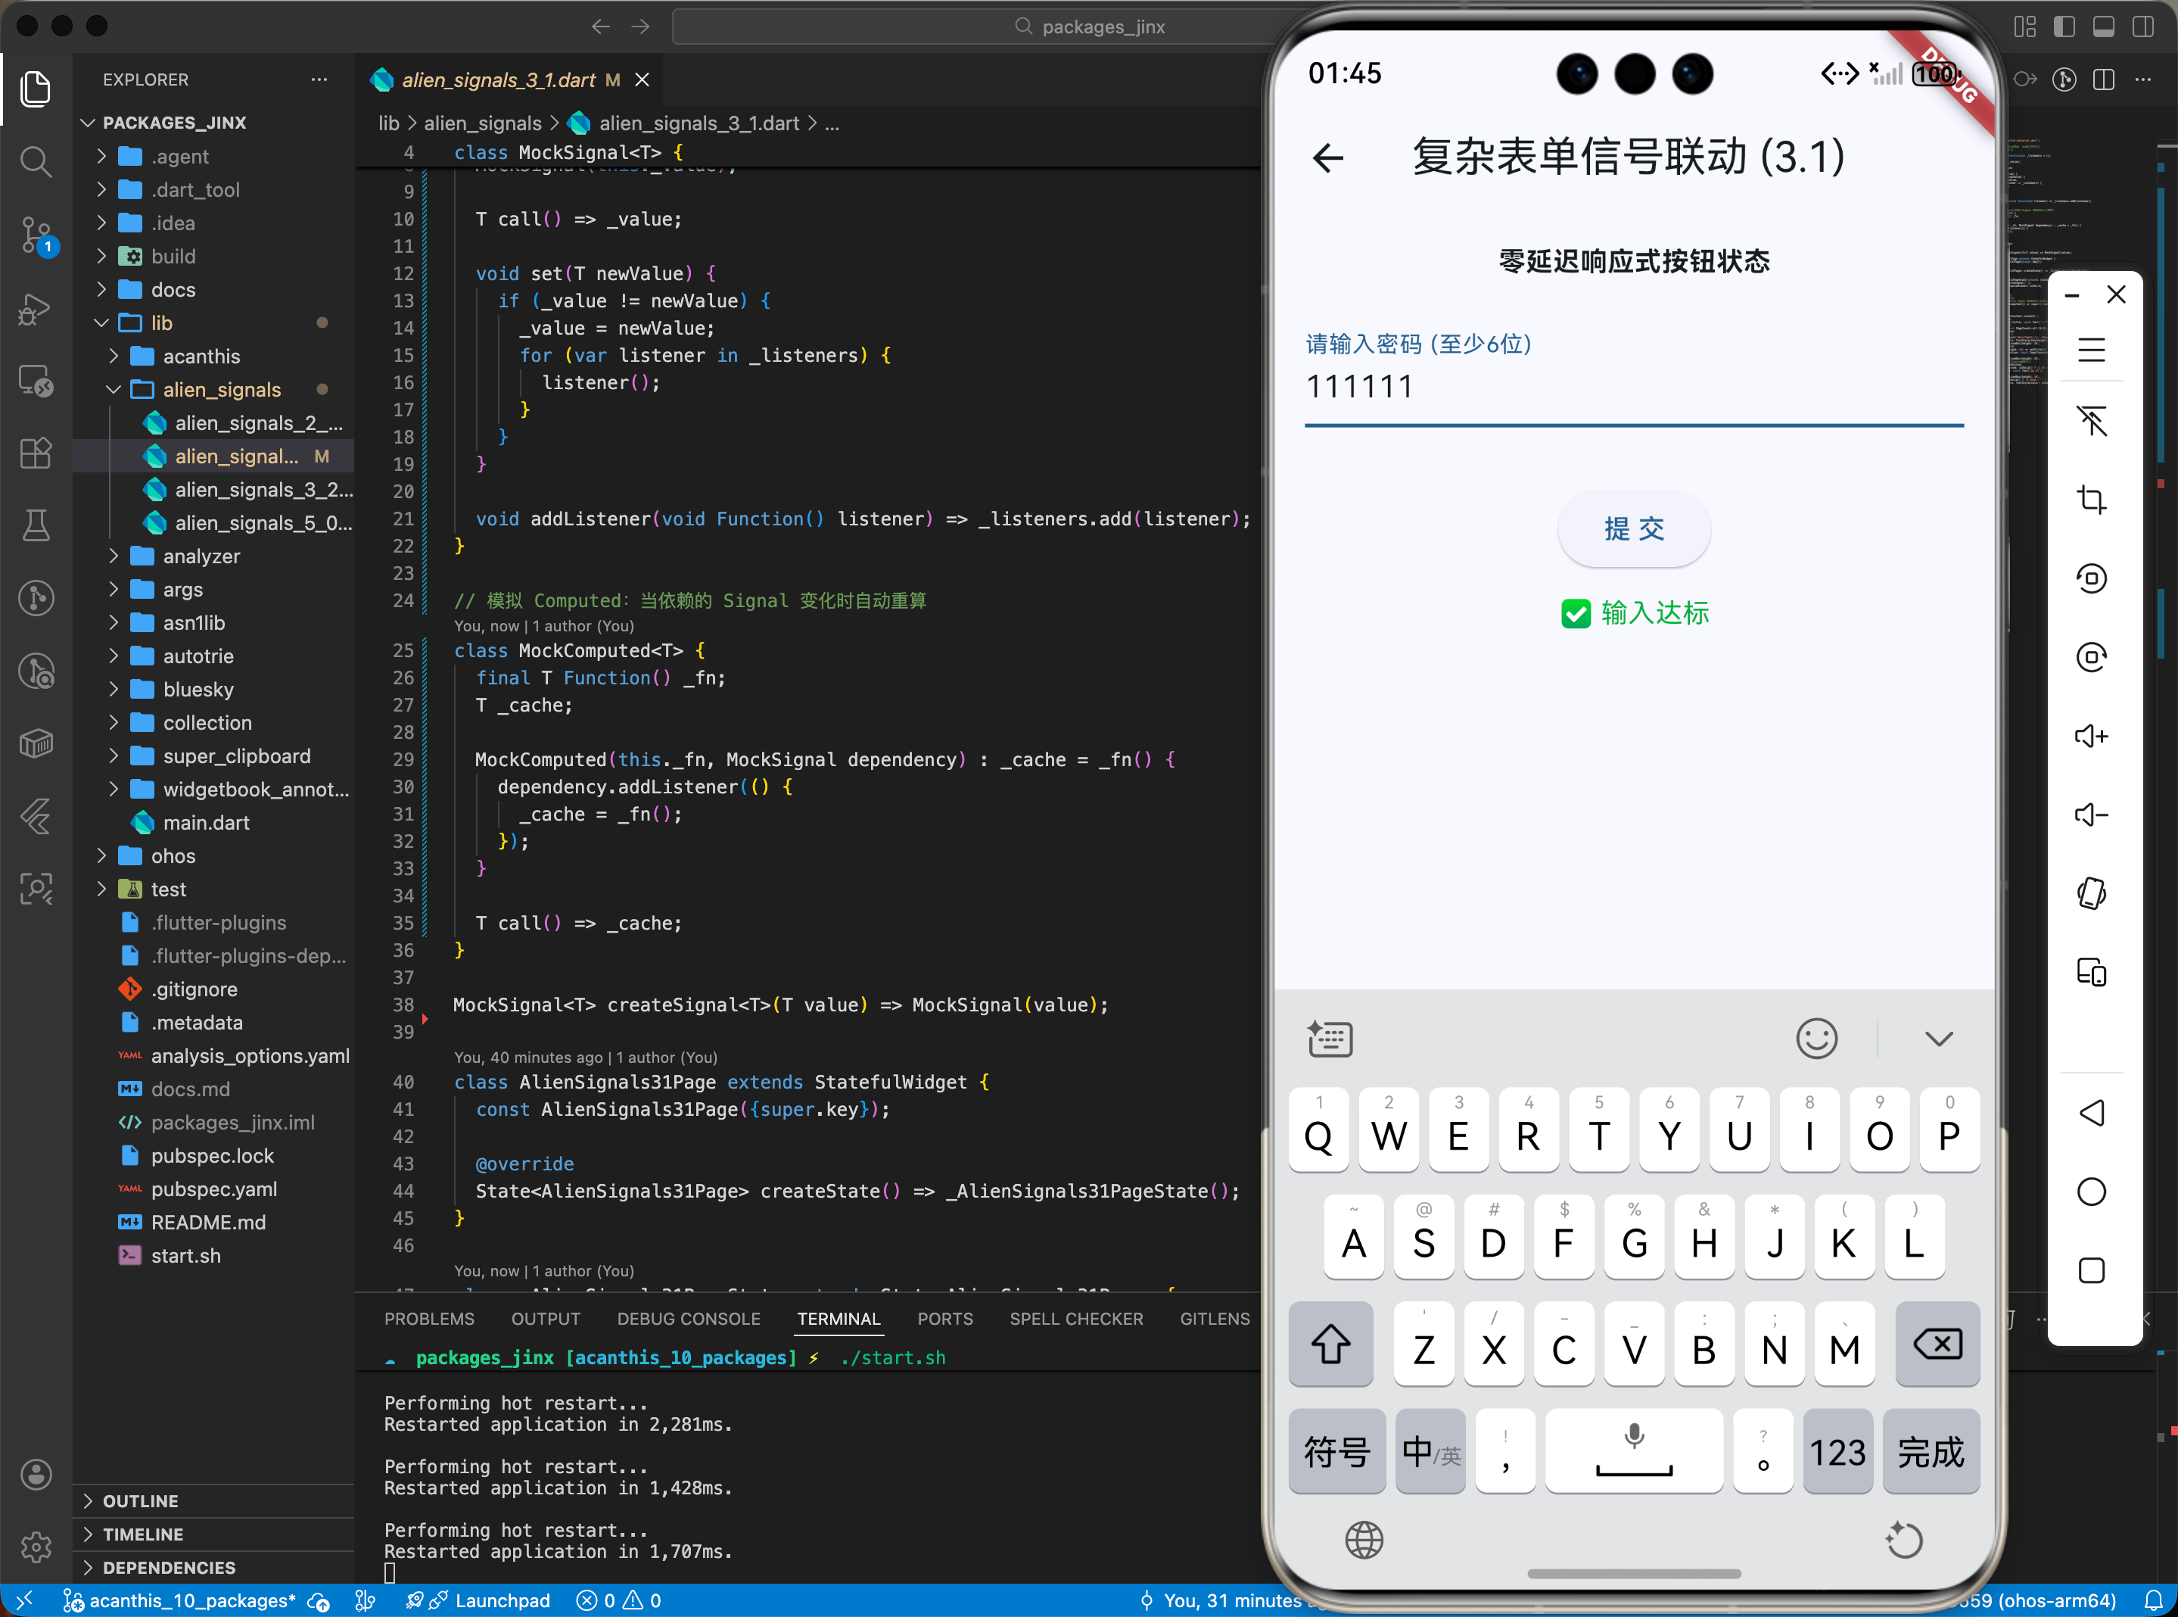The width and height of the screenshot is (2178, 1617).
Task: Switch 中/英 keyboard language toggle
Action: (1430, 1453)
